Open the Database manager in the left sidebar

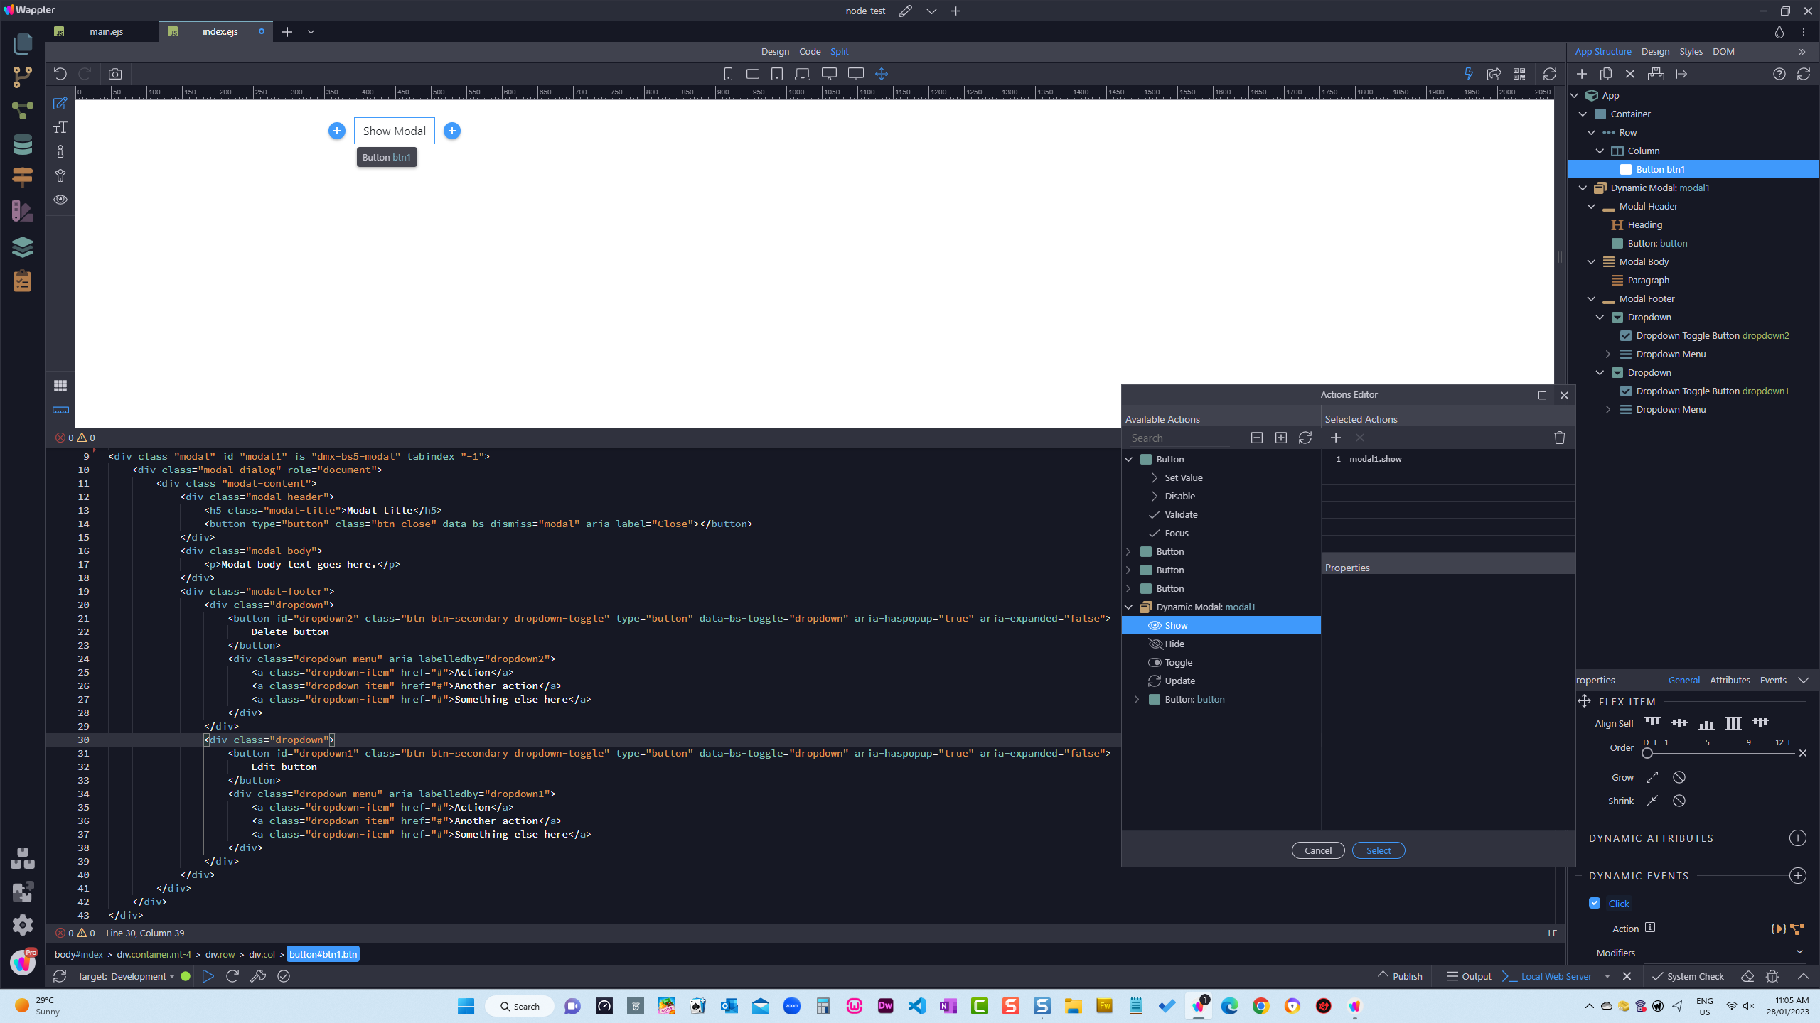23,144
